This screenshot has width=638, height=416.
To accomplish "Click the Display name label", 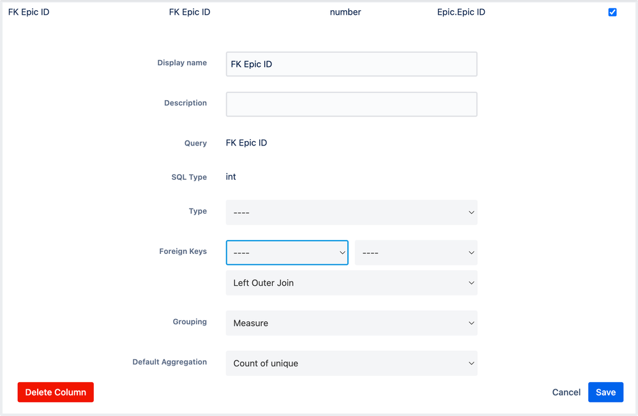I will [x=182, y=63].
